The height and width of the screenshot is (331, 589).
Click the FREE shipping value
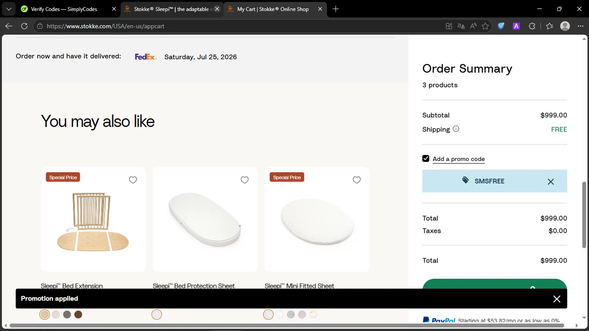[x=559, y=130]
